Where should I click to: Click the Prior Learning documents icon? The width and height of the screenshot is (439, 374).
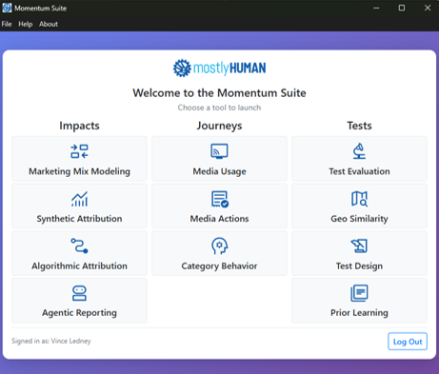pos(359,293)
